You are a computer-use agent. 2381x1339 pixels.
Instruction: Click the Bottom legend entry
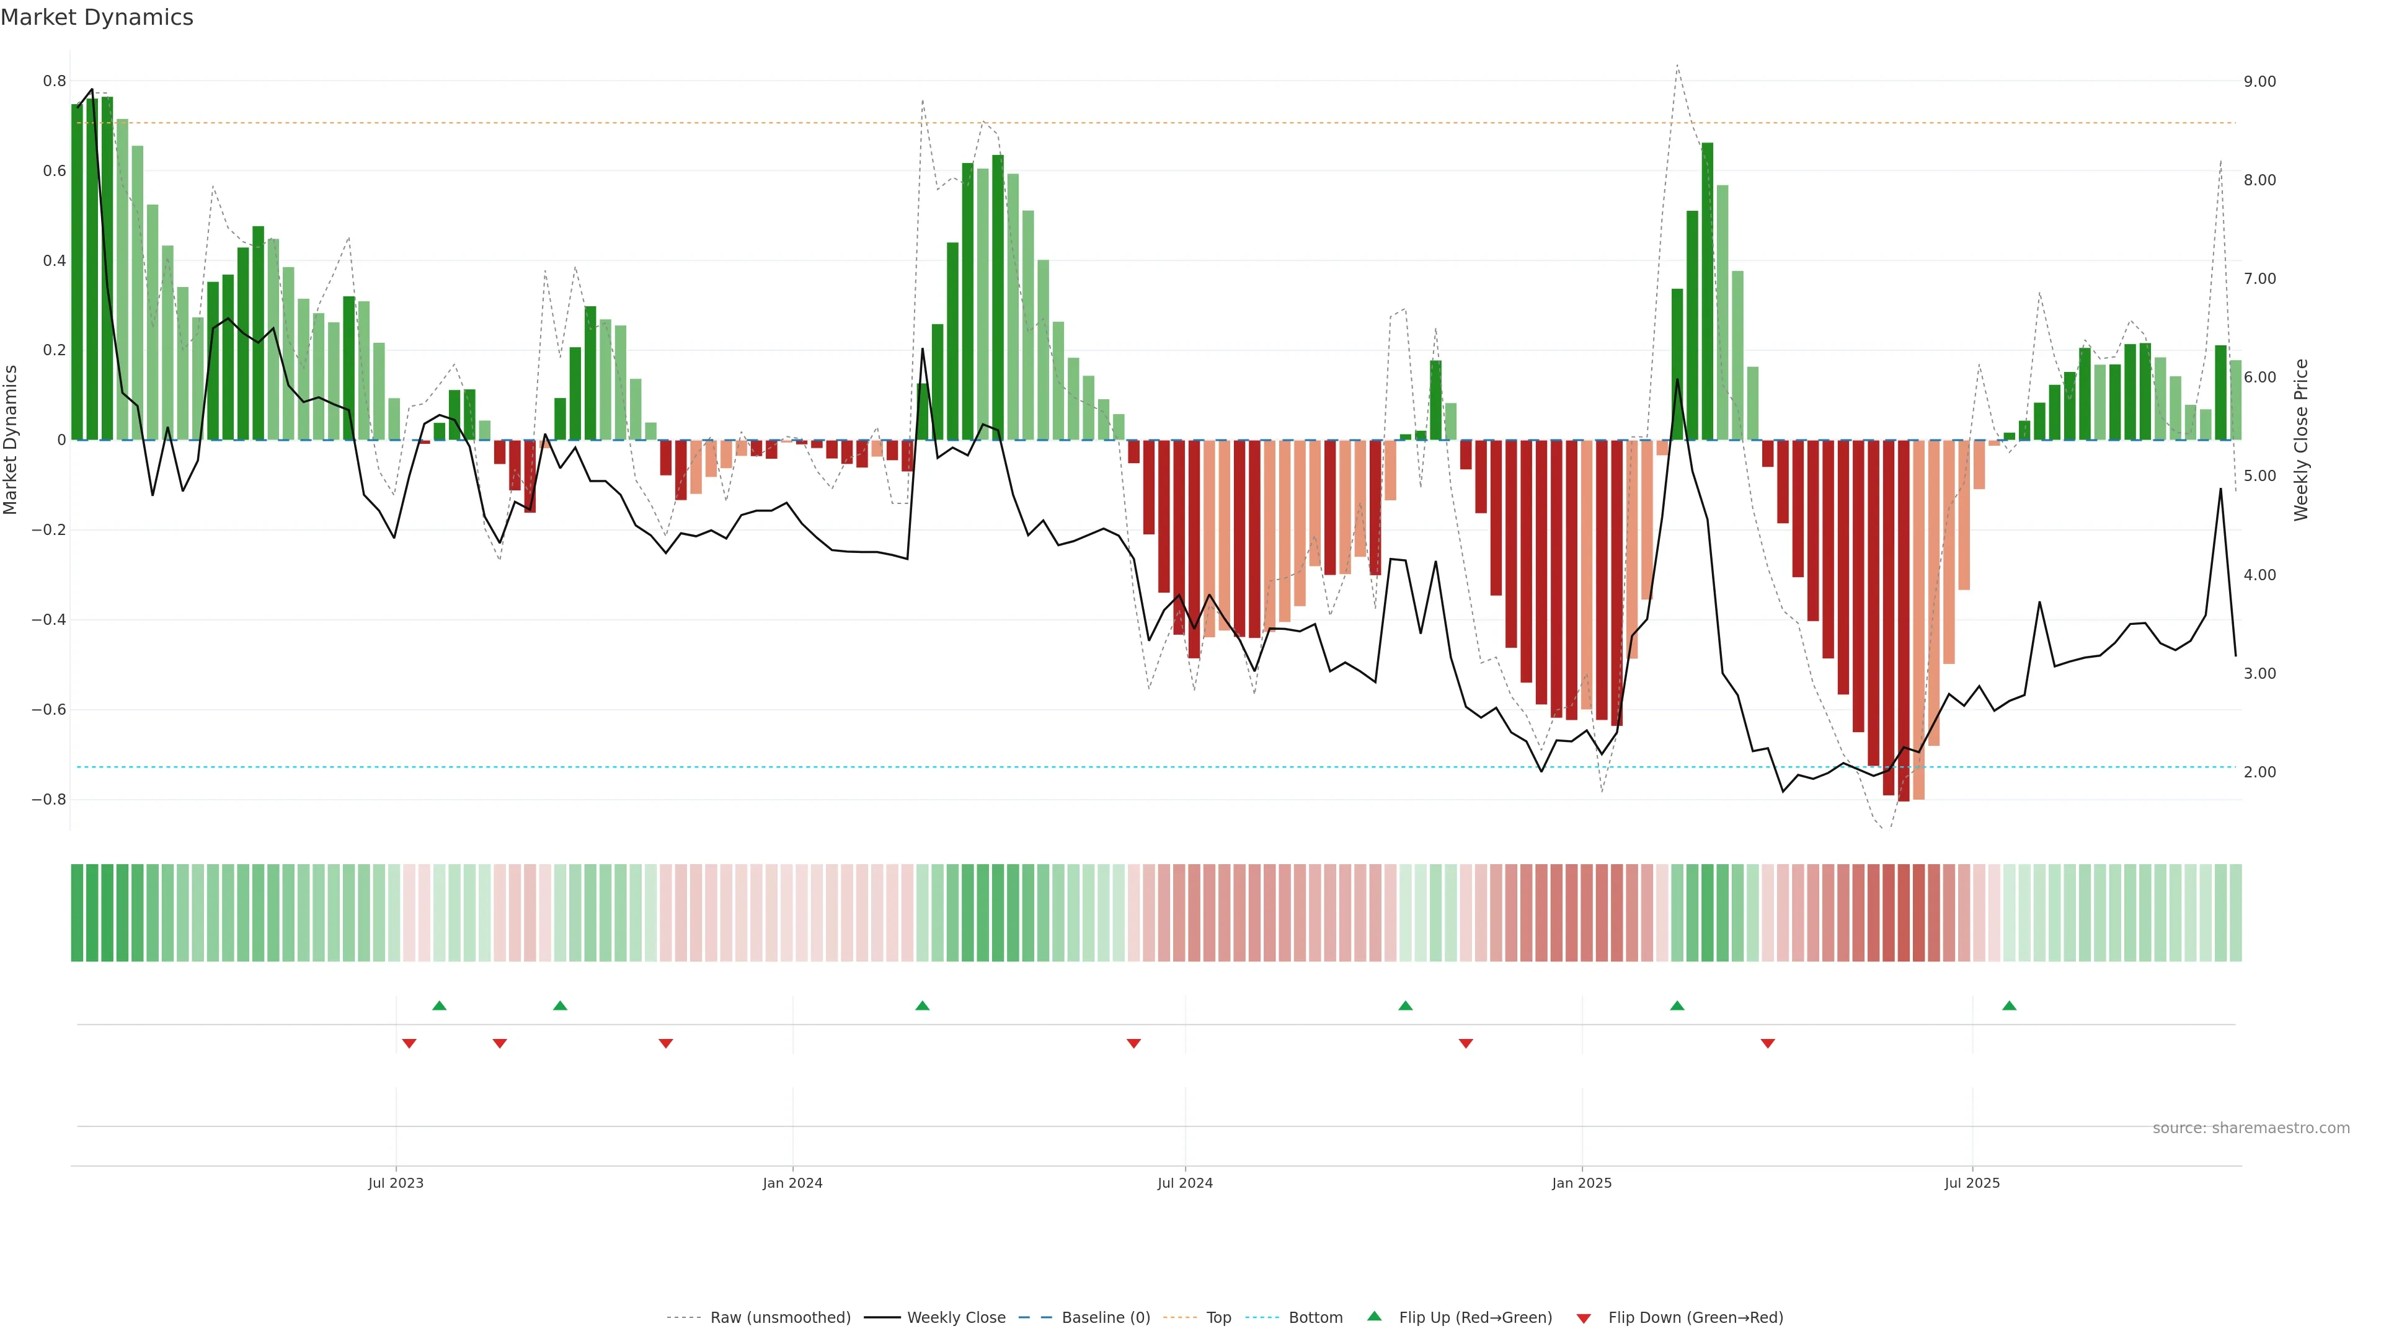click(1315, 1318)
